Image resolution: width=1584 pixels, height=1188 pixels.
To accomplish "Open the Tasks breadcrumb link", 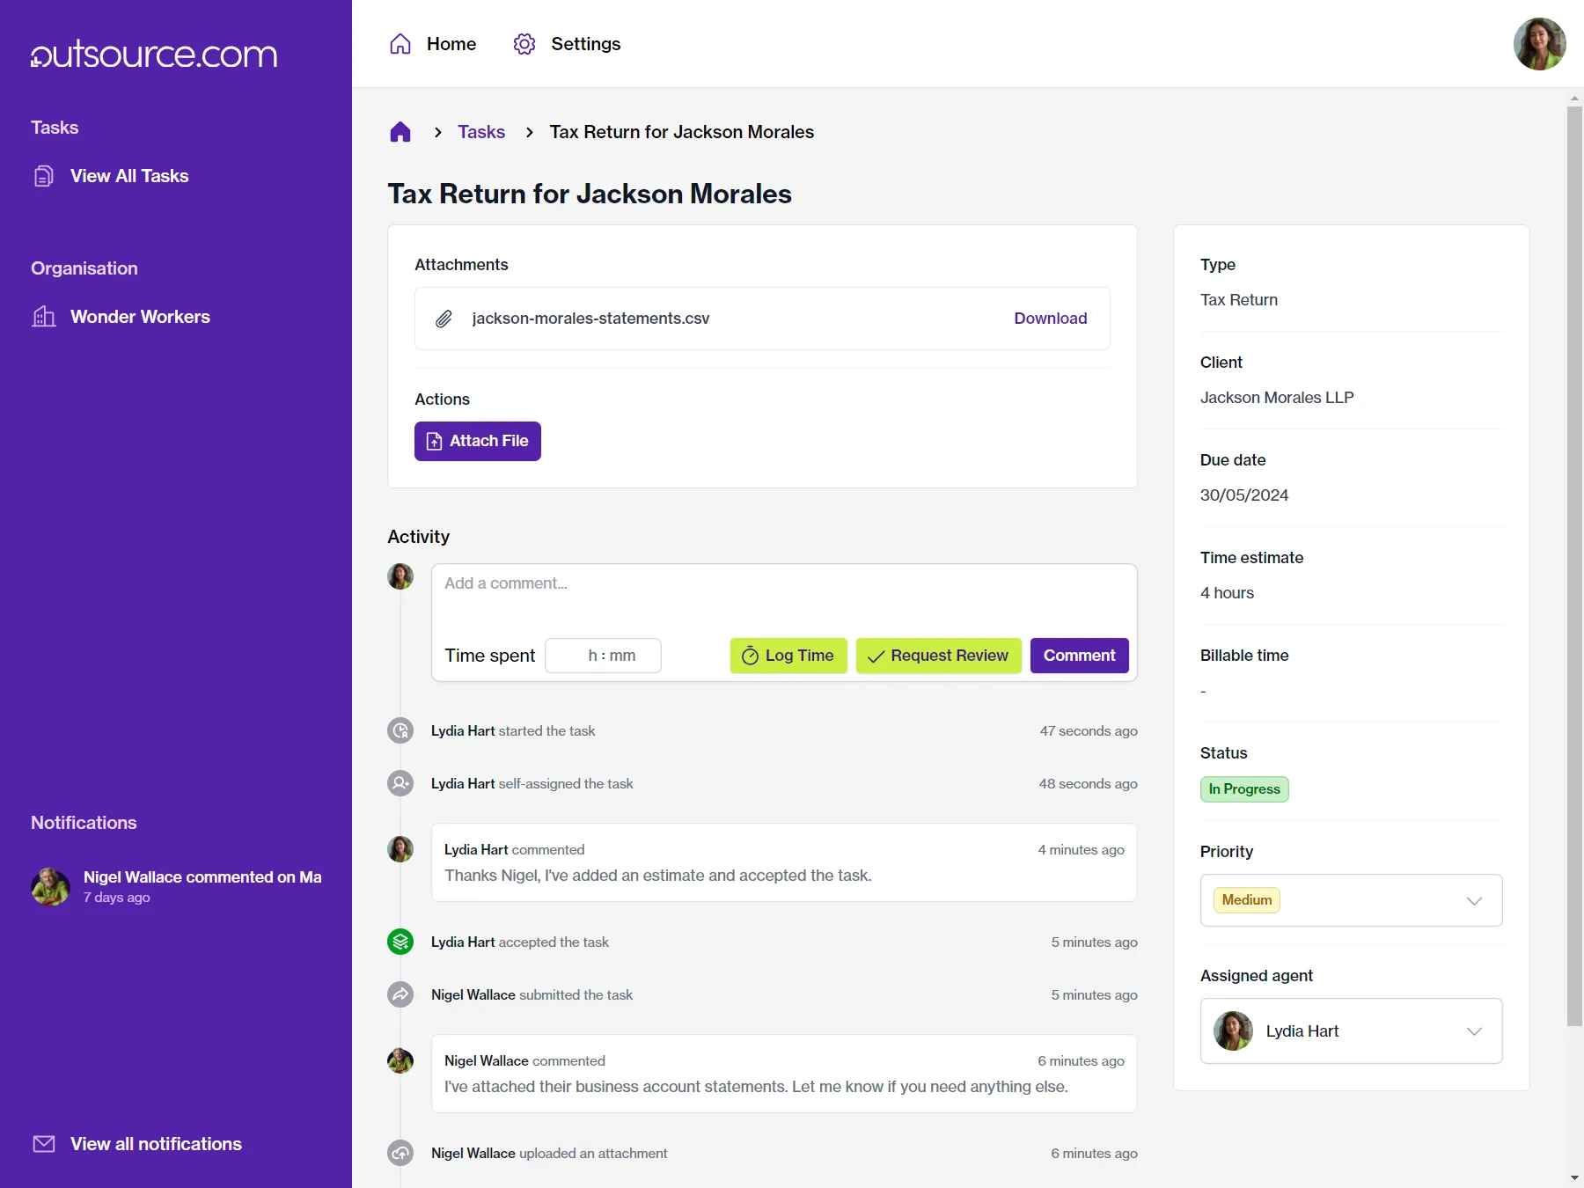I will (x=481, y=131).
